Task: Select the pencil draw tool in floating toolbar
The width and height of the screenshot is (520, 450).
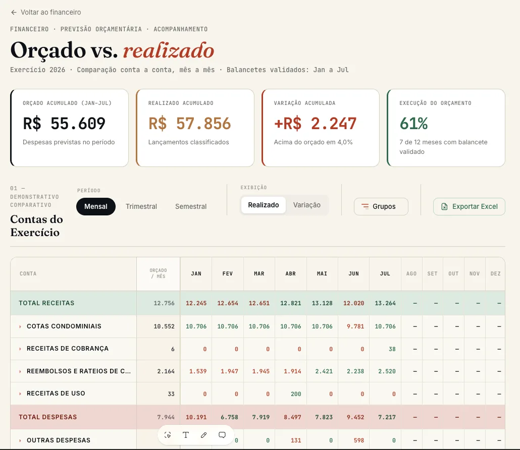Action: 203,435
